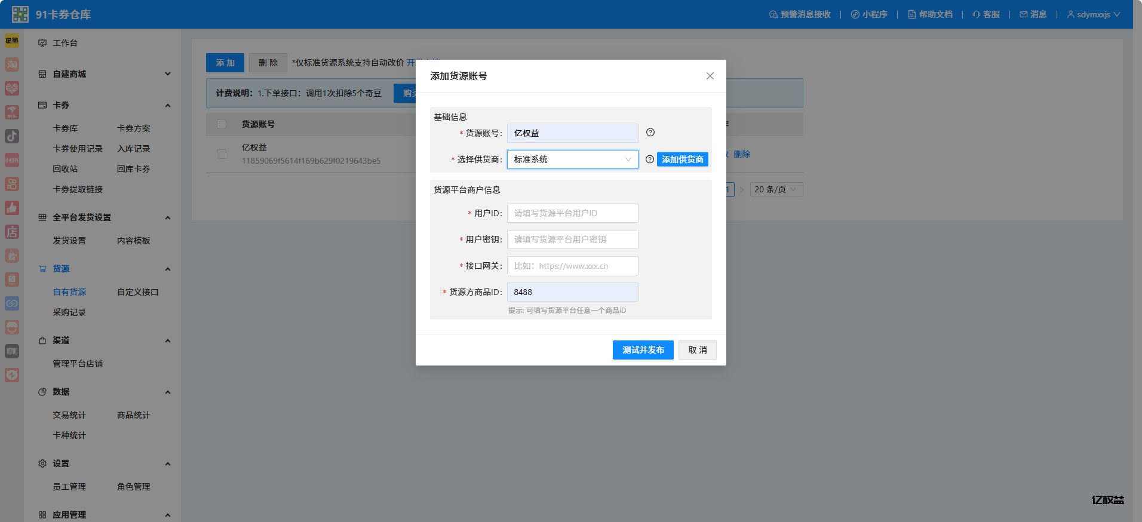Toggle the select-all checkbox in table header
Image resolution: width=1142 pixels, height=522 pixels.
[222, 124]
